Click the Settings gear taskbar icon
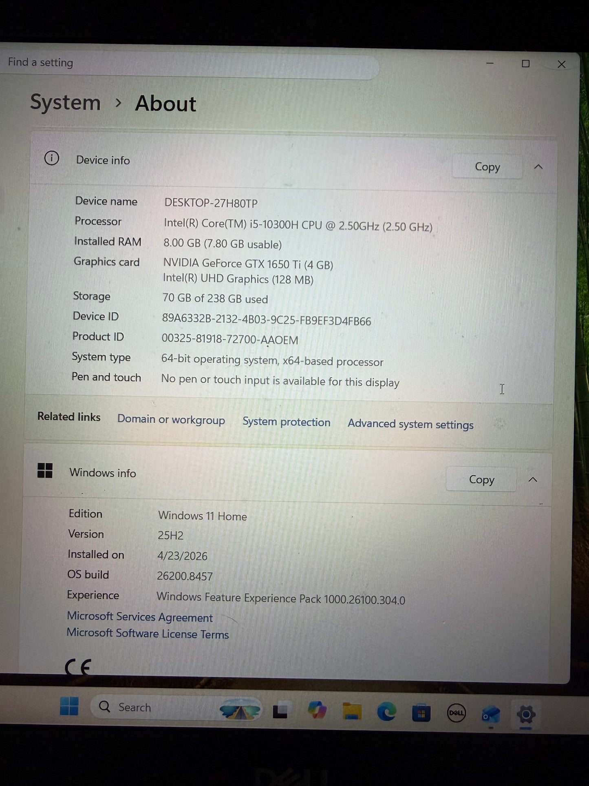 526,715
